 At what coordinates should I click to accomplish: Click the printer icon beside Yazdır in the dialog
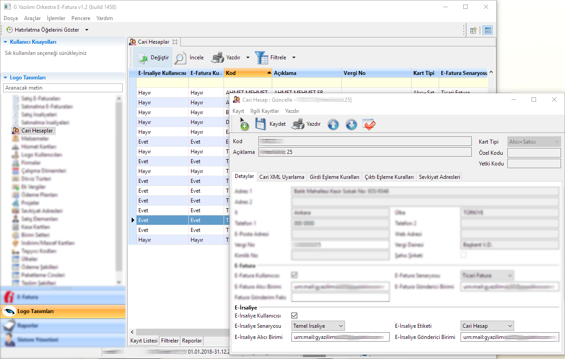coord(298,124)
